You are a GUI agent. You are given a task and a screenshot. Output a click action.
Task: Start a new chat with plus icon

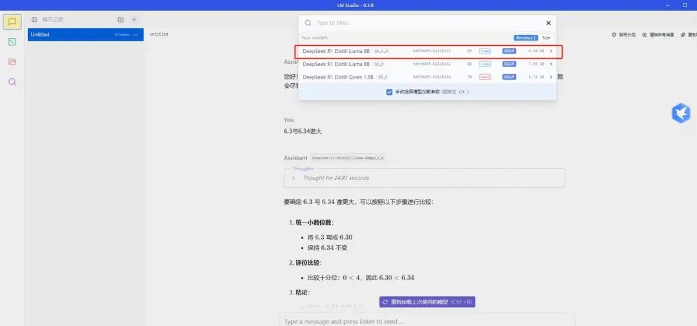(x=134, y=19)
